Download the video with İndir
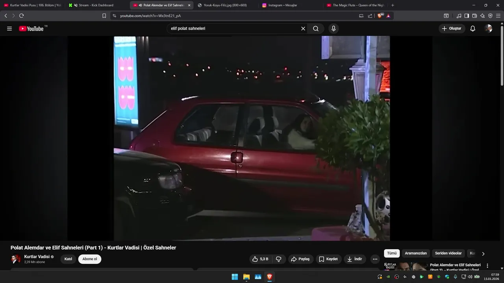Viewport: 504px width, 283px height. click(355, 259)
